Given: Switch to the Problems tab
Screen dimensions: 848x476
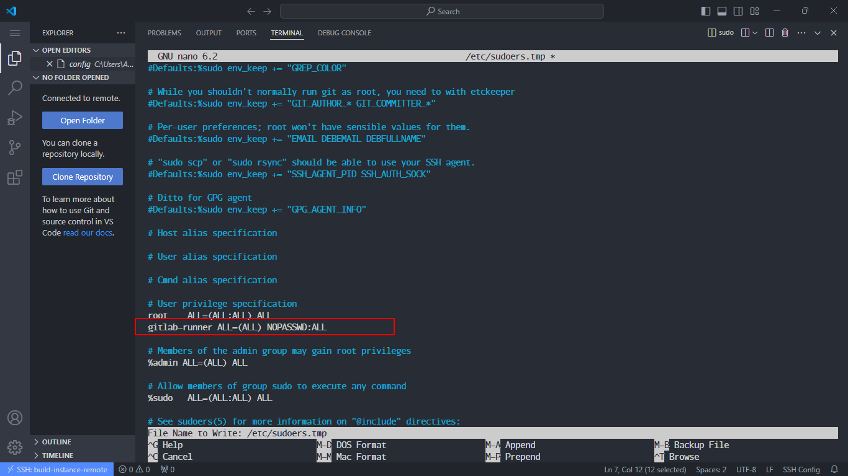Looking at the screenshot, I should 165,33.
